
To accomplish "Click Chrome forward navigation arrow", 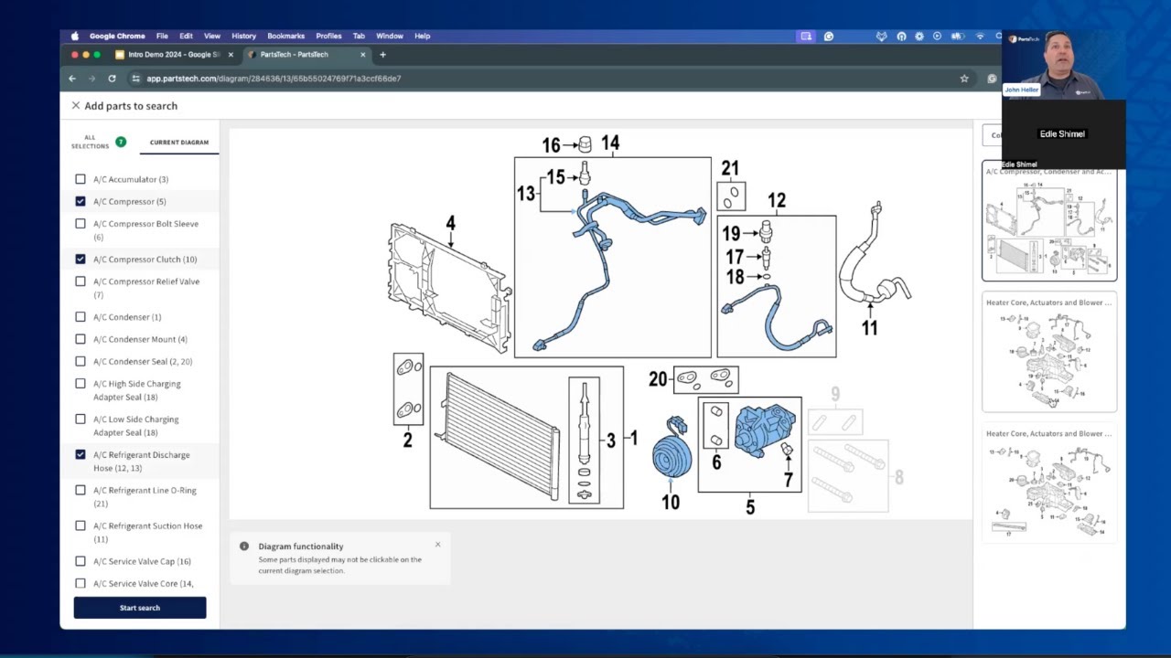I will coord(91,79).
